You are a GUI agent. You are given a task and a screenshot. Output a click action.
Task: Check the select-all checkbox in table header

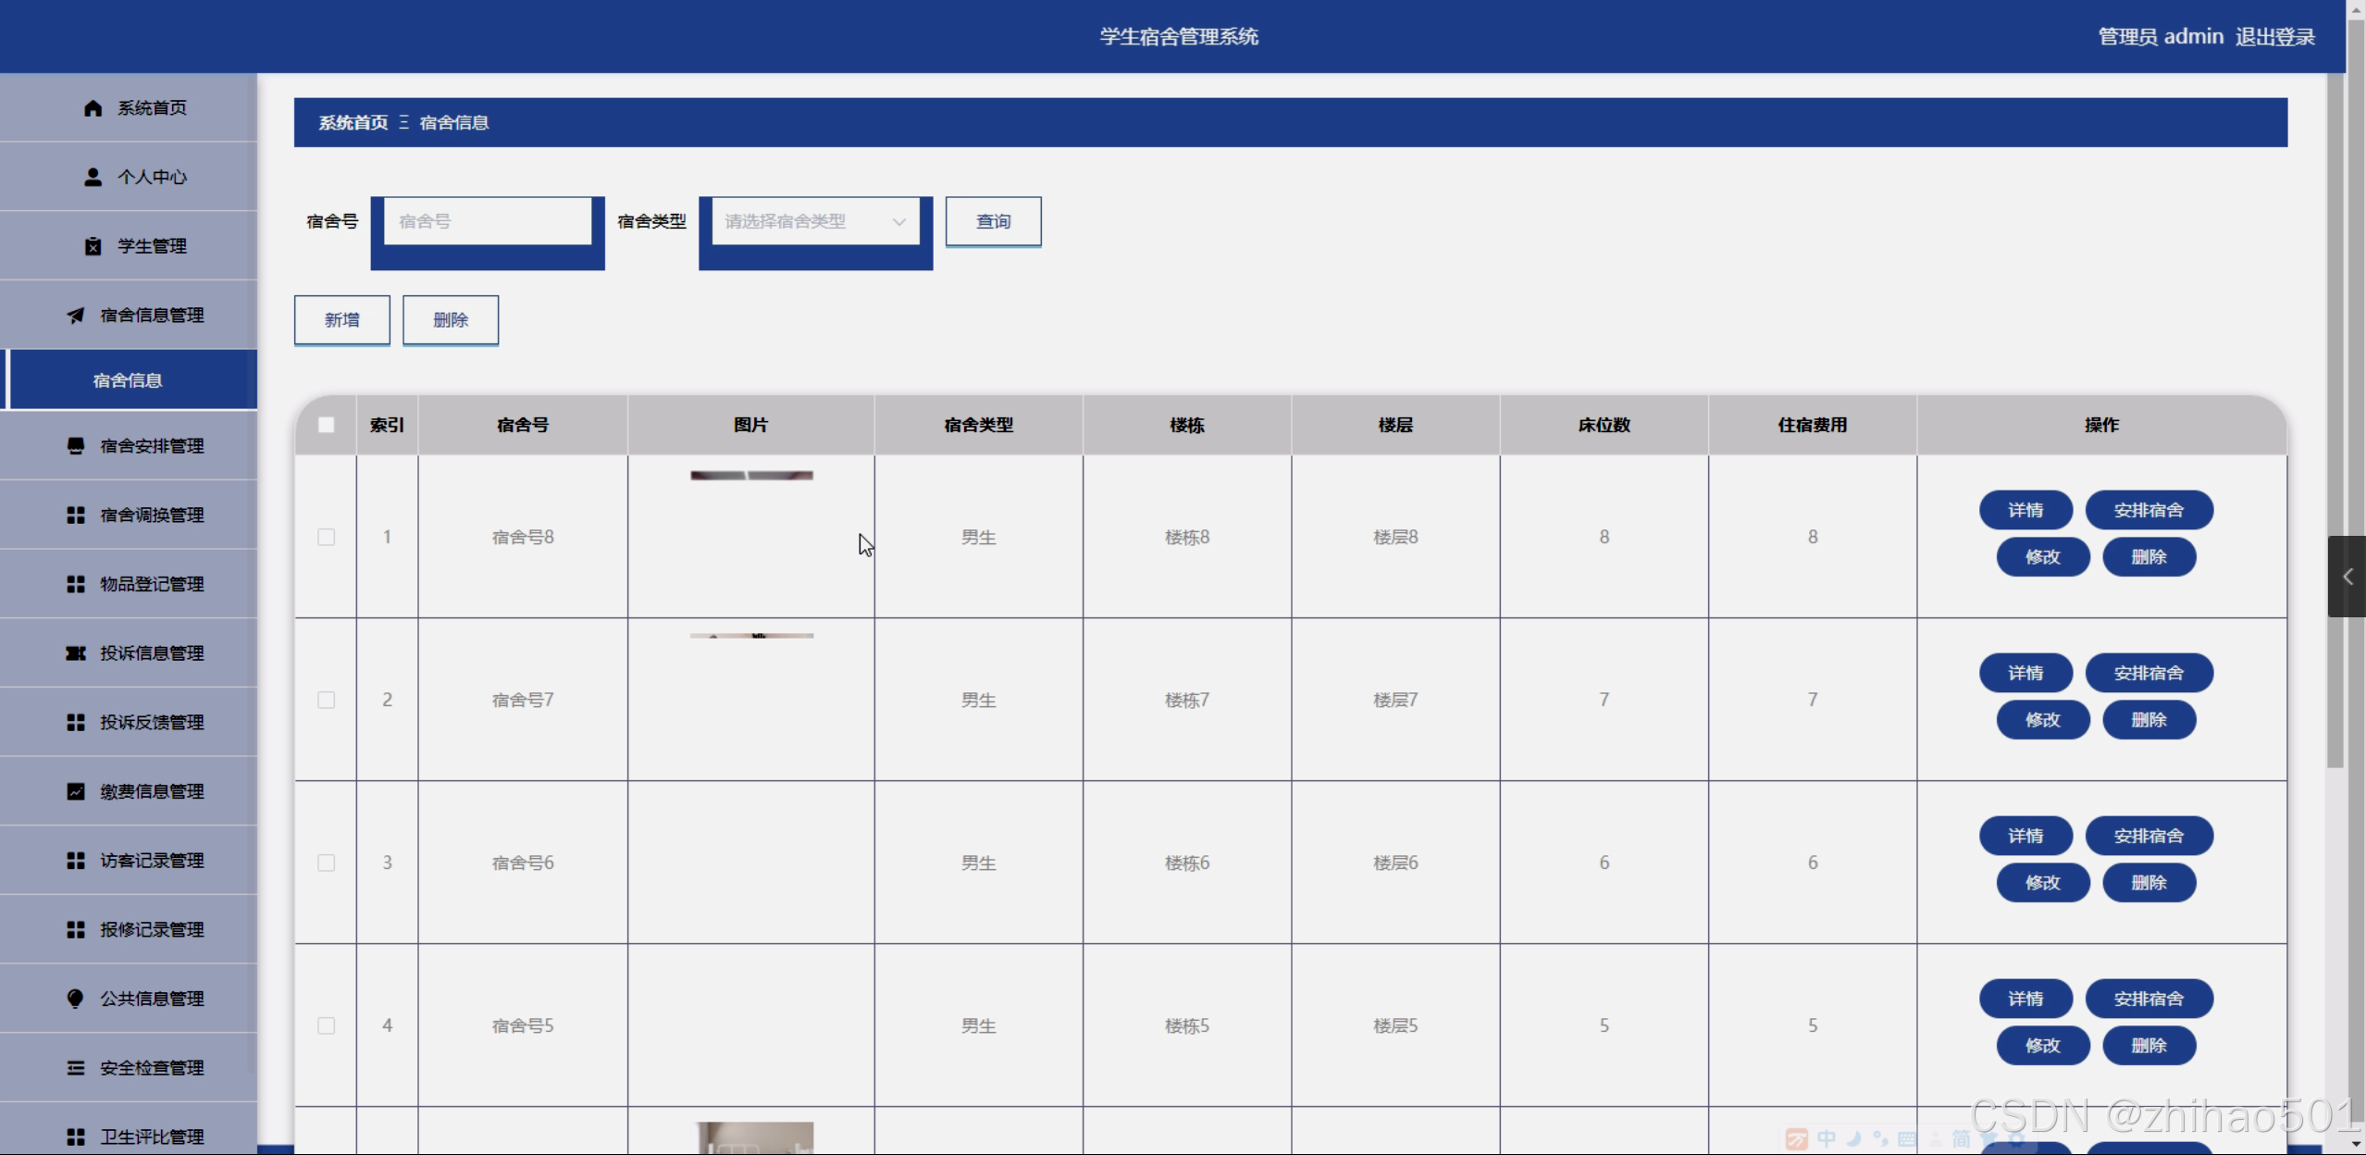coord(327,426)
